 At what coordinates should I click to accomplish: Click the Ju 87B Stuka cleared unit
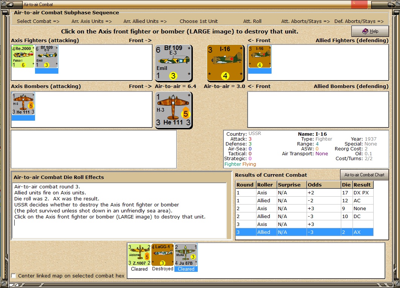pos(186,255)
